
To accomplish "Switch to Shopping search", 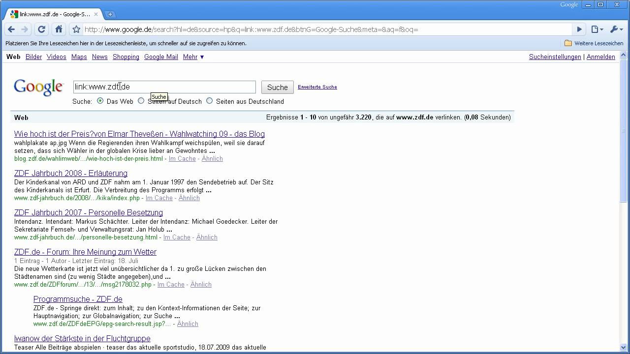I will [126, 57].
